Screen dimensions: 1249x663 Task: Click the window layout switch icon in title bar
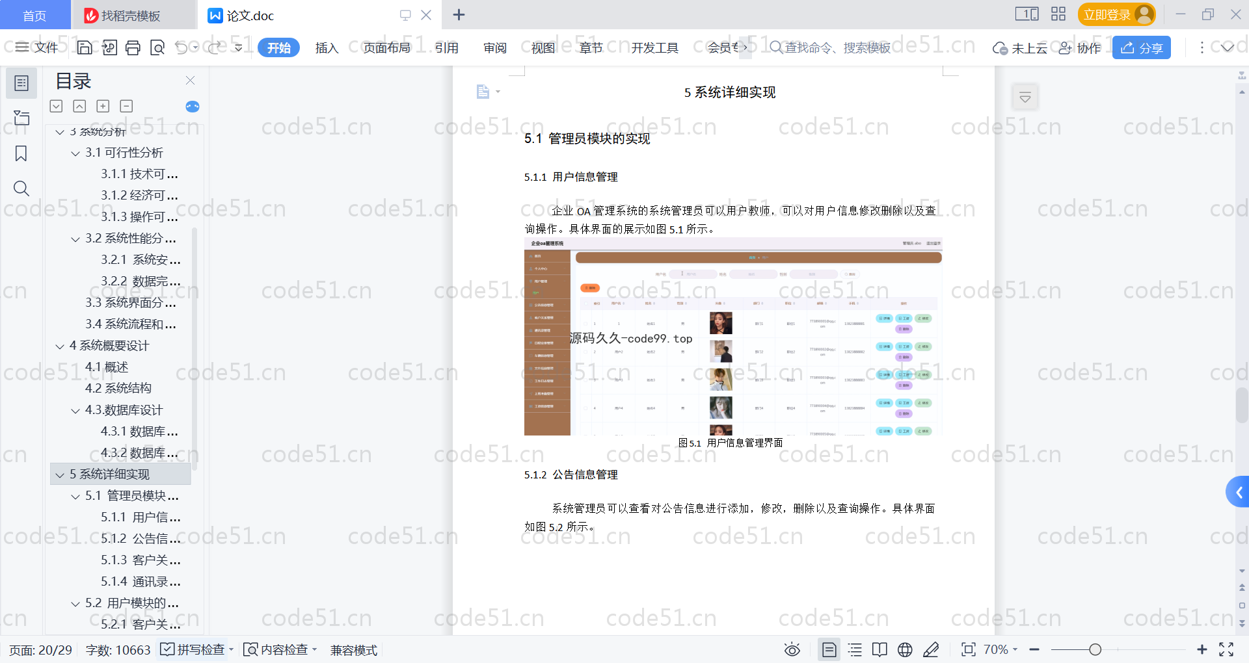(1027, 14)
